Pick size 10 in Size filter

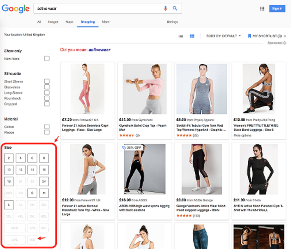(x=9, y=170)
